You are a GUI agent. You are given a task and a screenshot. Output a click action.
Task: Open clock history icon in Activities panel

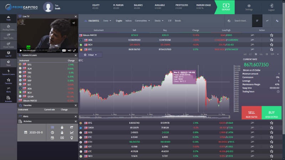52,132
